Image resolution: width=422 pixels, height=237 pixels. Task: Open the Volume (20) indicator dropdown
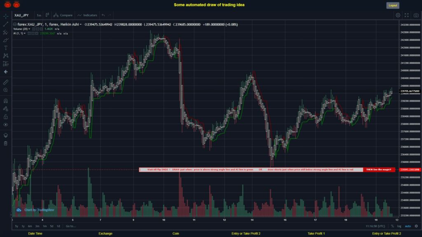click(29, 29)
